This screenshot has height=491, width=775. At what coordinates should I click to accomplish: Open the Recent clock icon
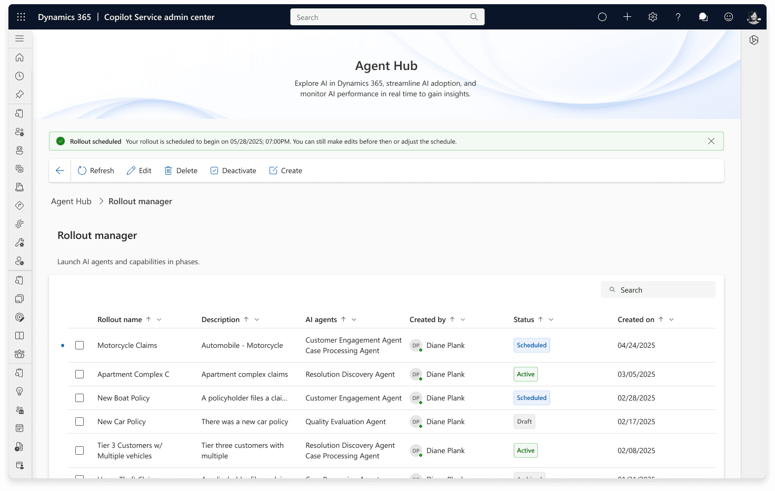coord(19,76)
